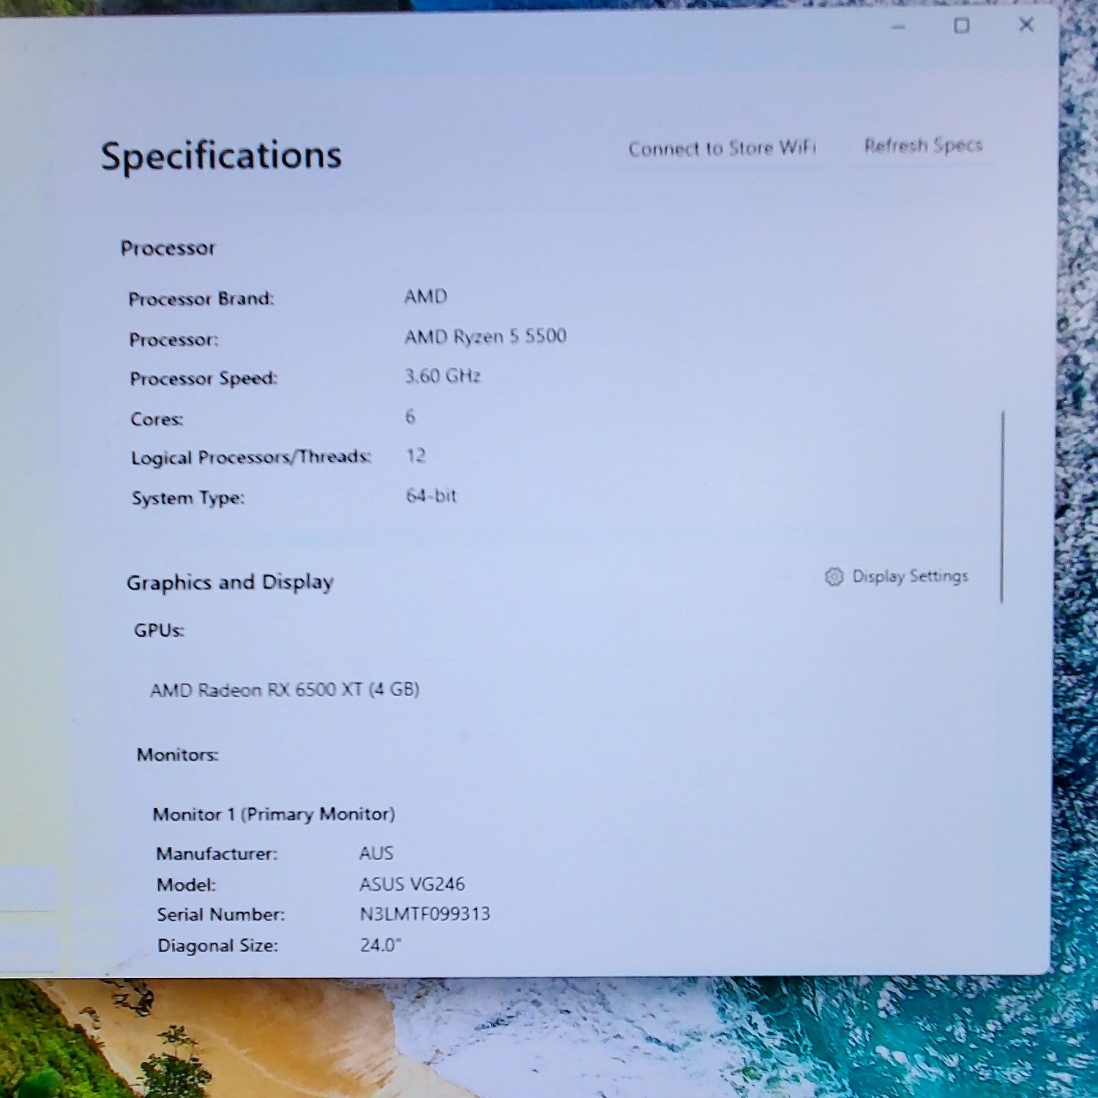
Task: Click the ASUS VG246 model value
Action: pyautogui.click(x=412, y=884)
